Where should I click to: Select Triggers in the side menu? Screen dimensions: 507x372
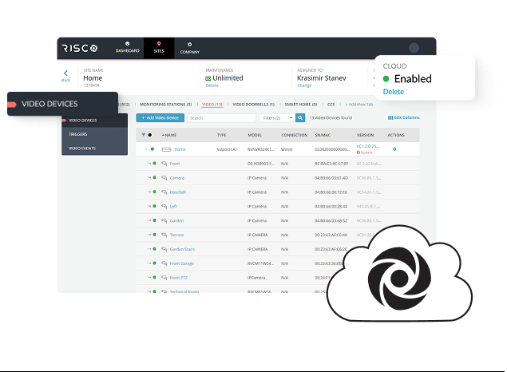click(x=77, y=134)
